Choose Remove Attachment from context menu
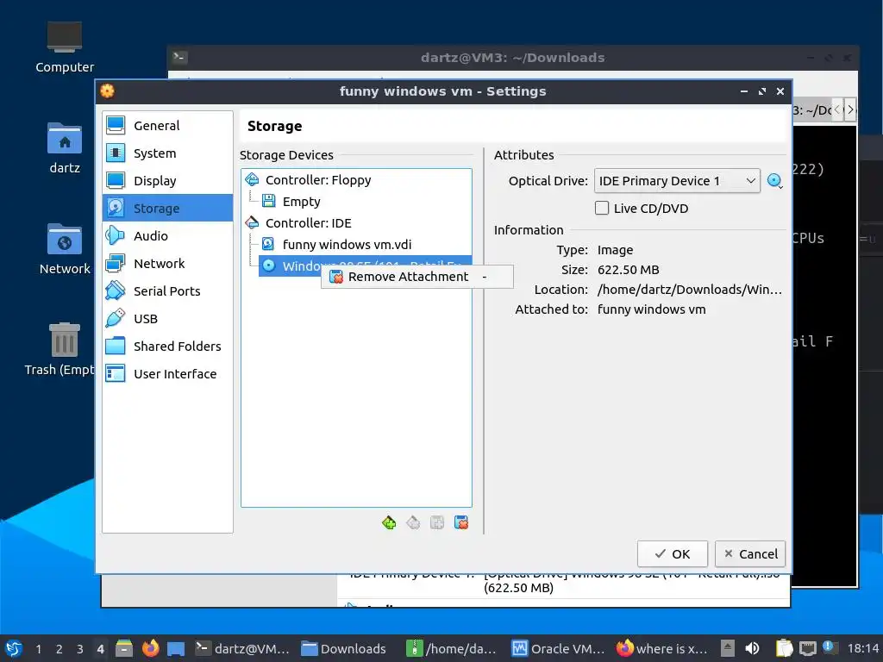 click(416, 277)
